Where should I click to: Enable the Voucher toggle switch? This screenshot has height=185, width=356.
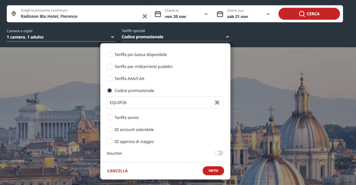point(219,153)
